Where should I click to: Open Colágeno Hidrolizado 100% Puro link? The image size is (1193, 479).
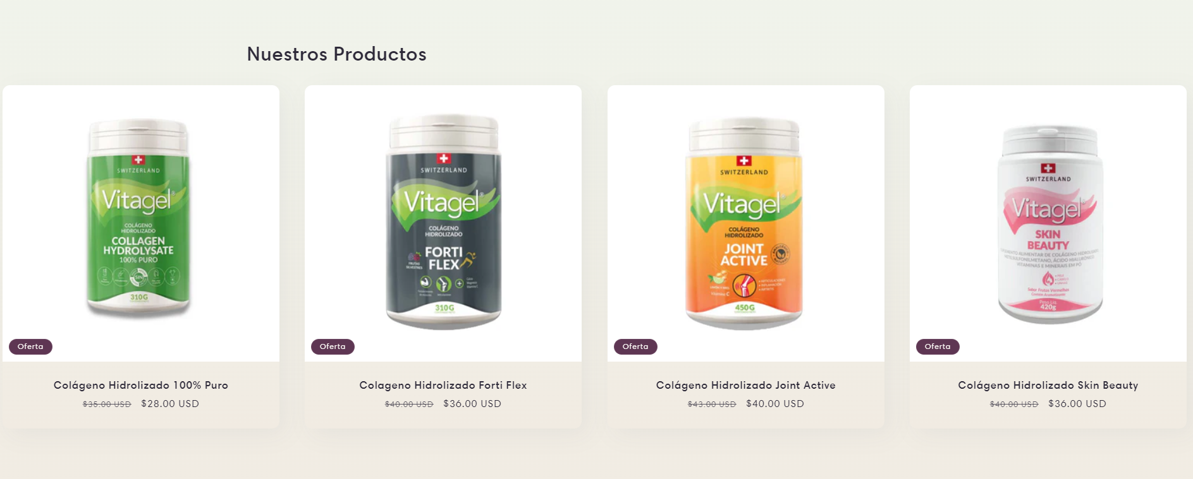click(x=141, y=385)
